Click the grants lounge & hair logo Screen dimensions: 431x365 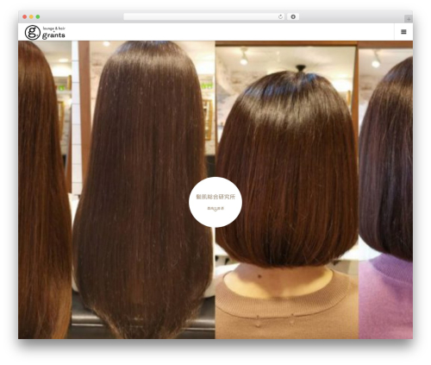click(x=45, y=32)
